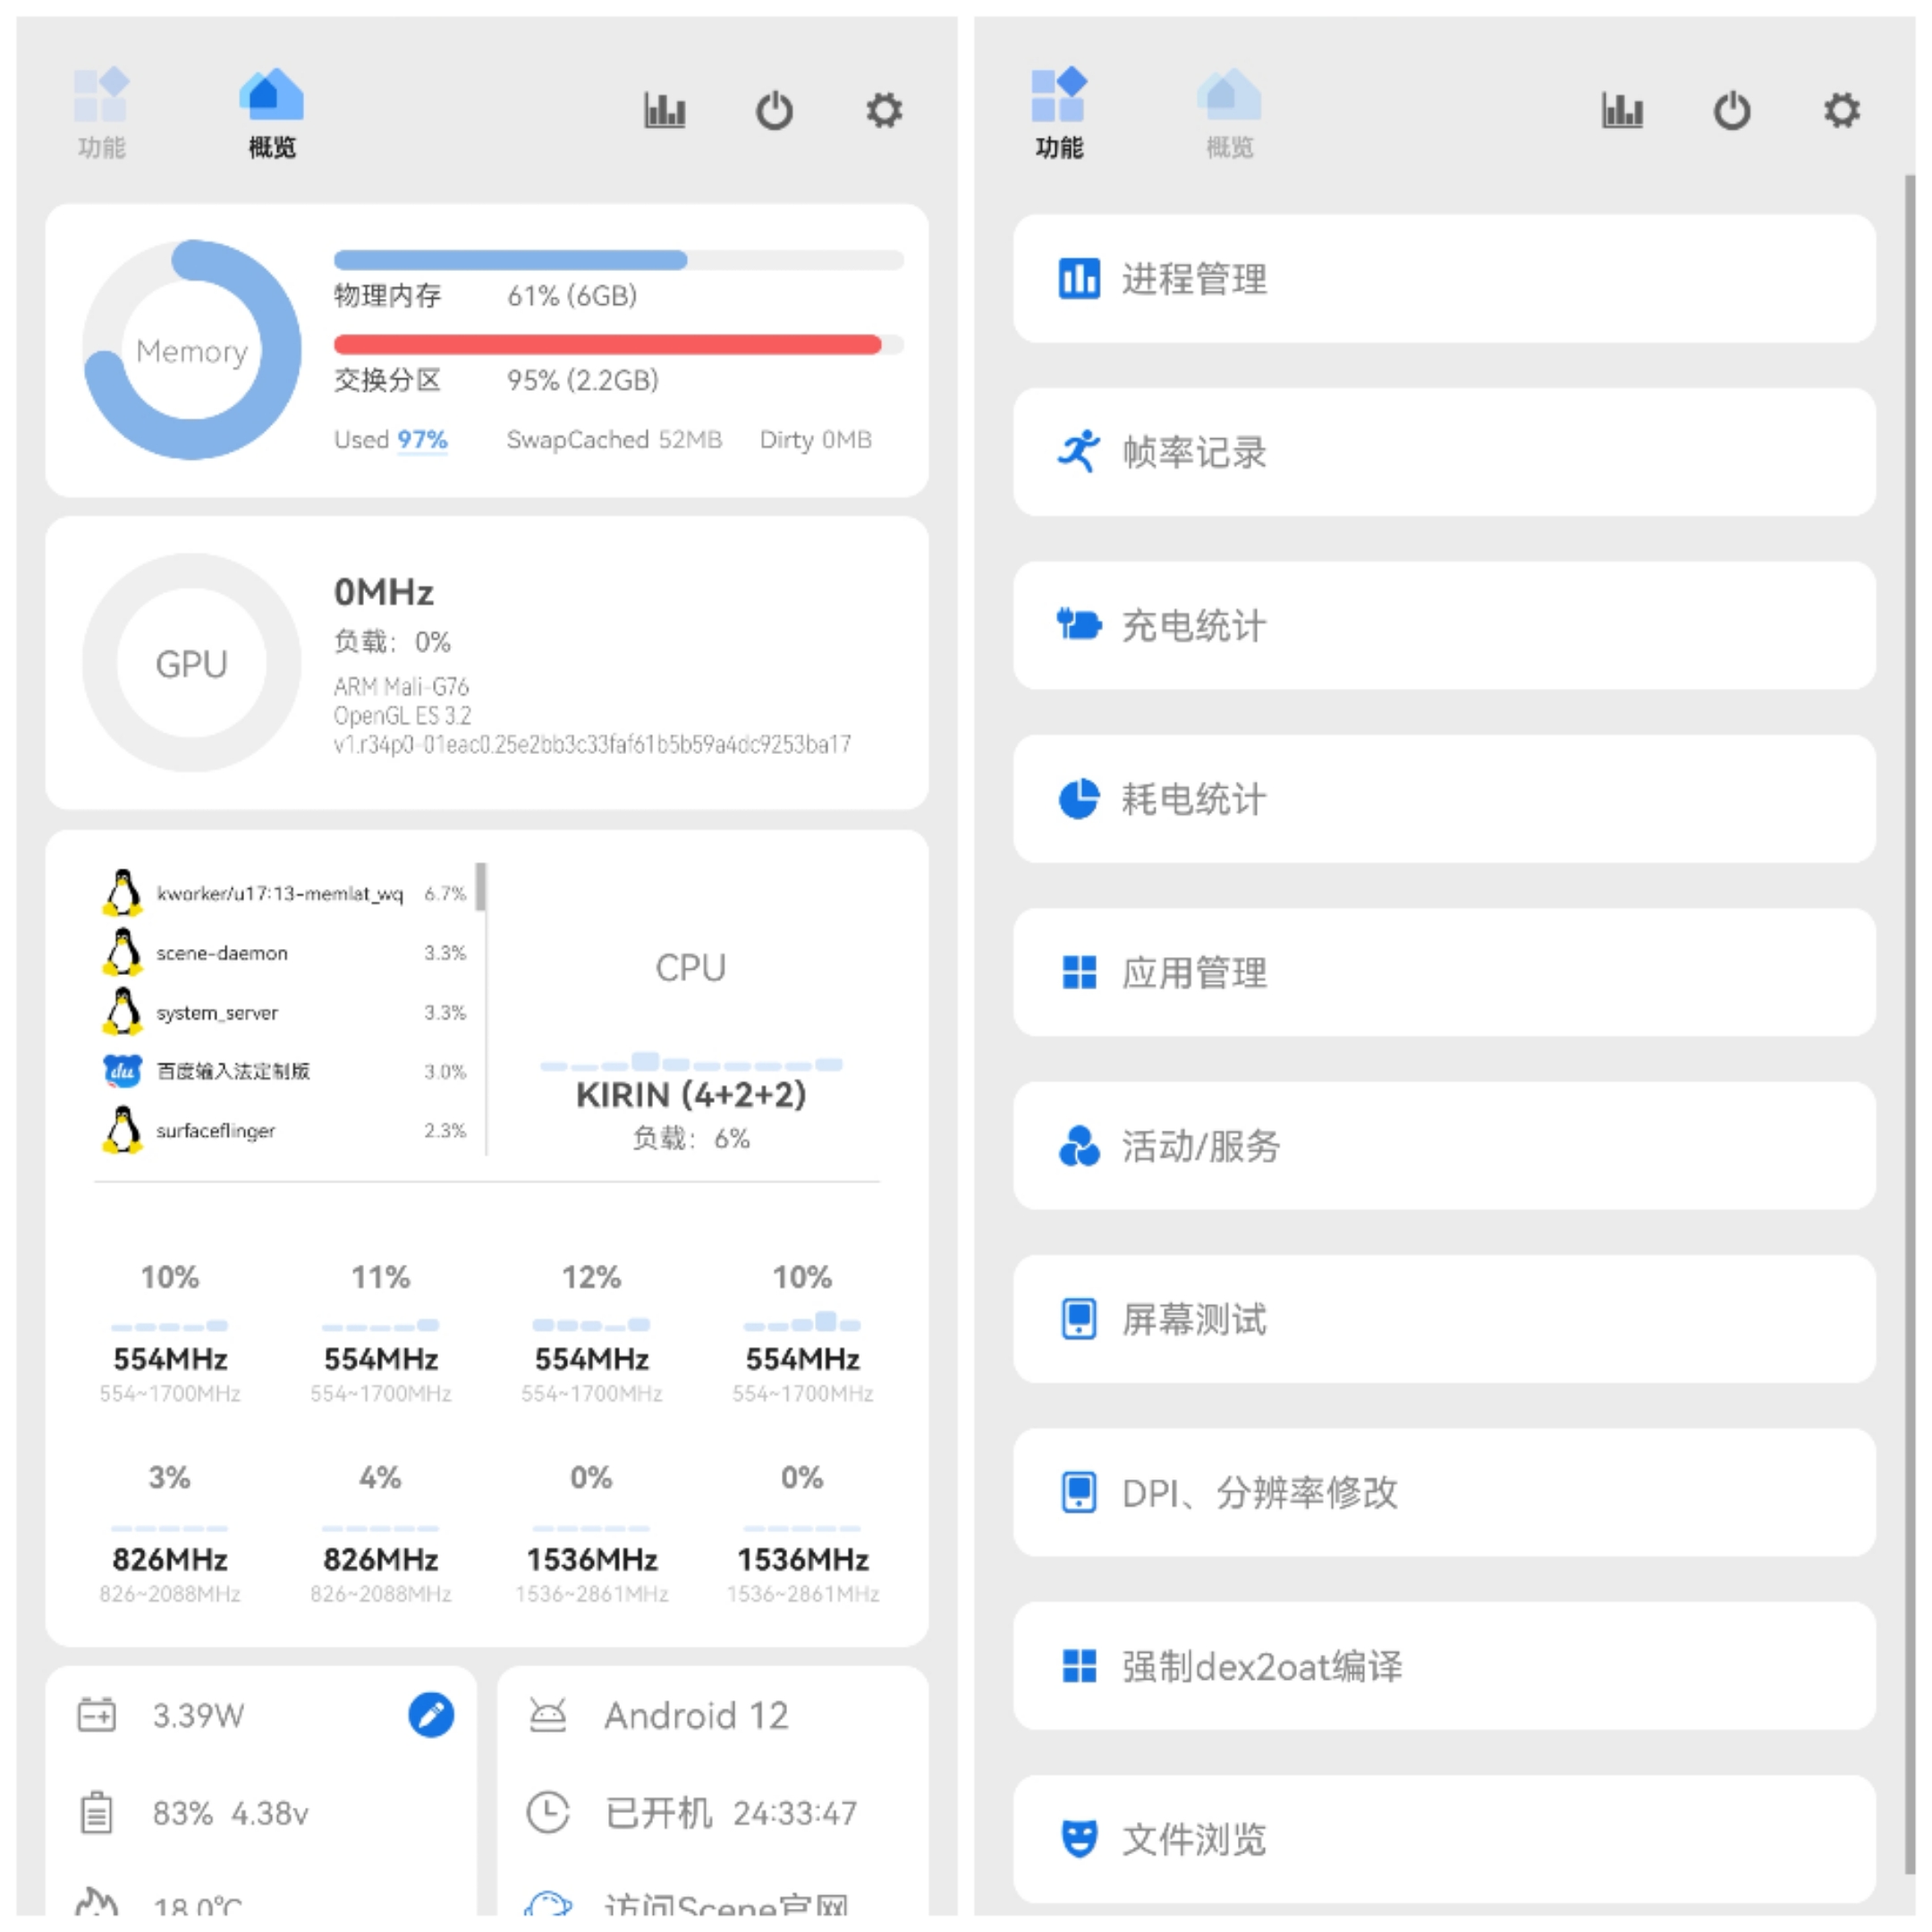Click the 活动/服务 icon
Image resolution: width=1932 pixels, height=1932 pixels.
pyautogui.click(x=1078, y=1146)
